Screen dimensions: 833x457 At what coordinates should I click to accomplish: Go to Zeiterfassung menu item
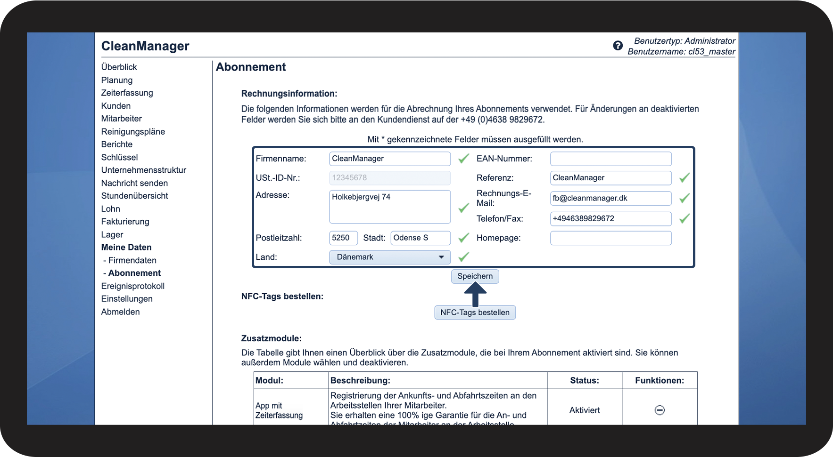pyautogui.click(x=127, y=93)
